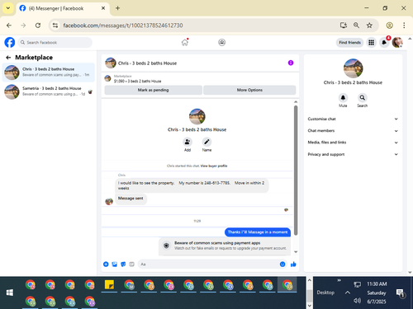Screen dimensions: 413x309
Task: Open the tab search dropdown arrow
Action: coord(8,8)
